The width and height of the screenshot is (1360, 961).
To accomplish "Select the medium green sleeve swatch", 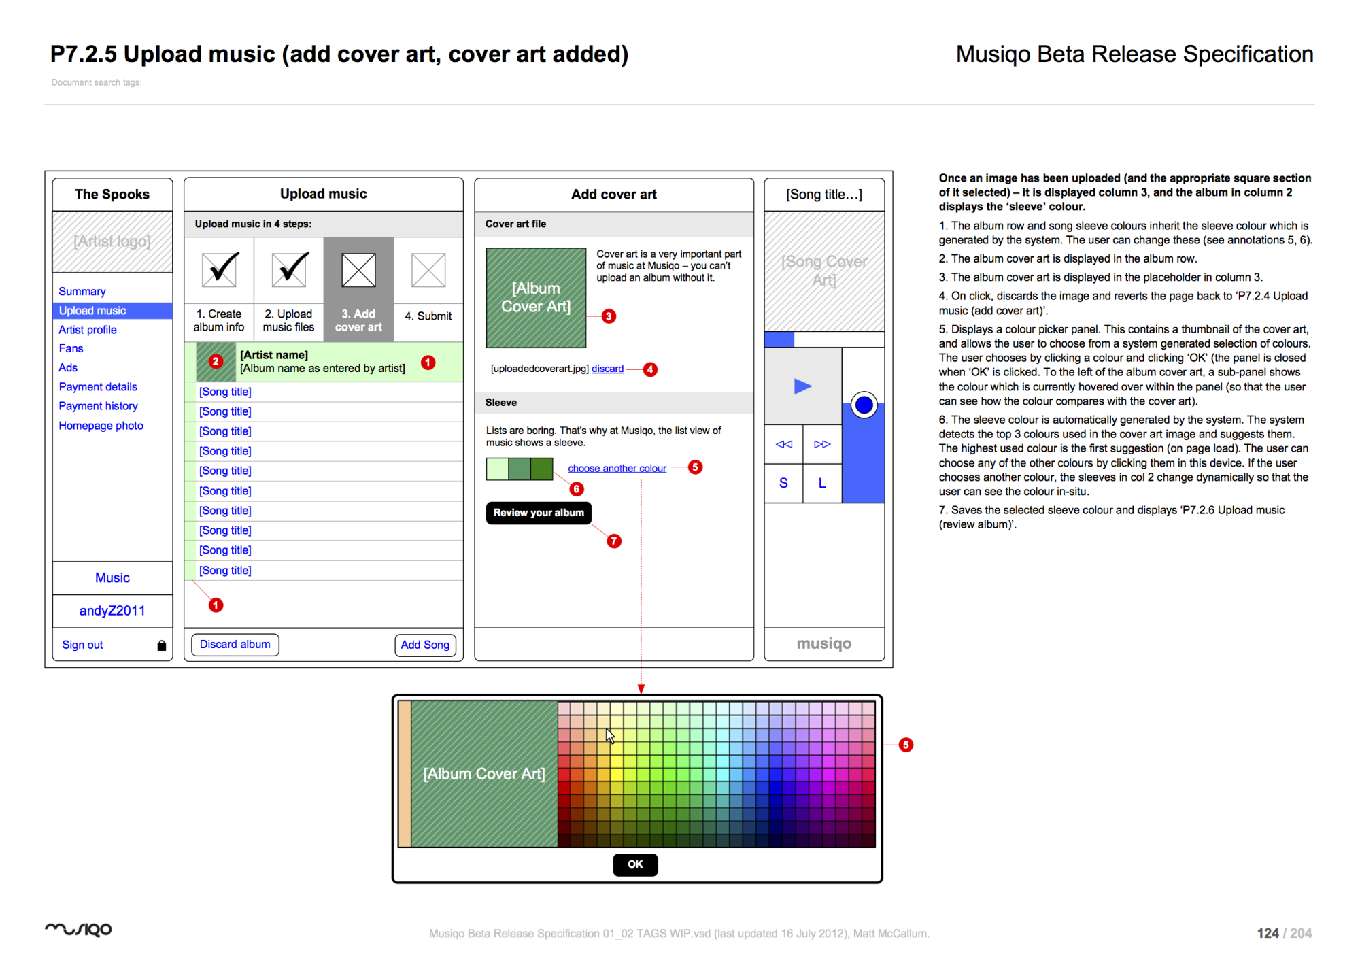I will pyautogui.click(x=520, y=469).
